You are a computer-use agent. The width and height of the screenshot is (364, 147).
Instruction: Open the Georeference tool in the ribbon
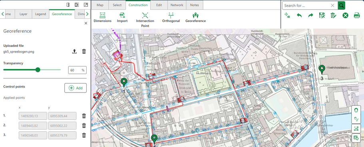click(195, 17)
